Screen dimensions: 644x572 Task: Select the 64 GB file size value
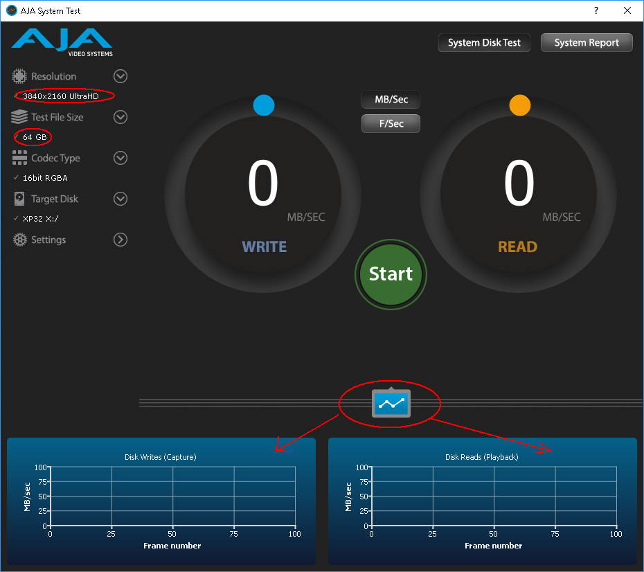click(x=35, y=137)
